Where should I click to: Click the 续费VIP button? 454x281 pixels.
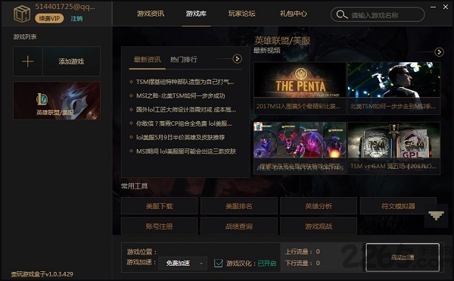click(49, 18)
